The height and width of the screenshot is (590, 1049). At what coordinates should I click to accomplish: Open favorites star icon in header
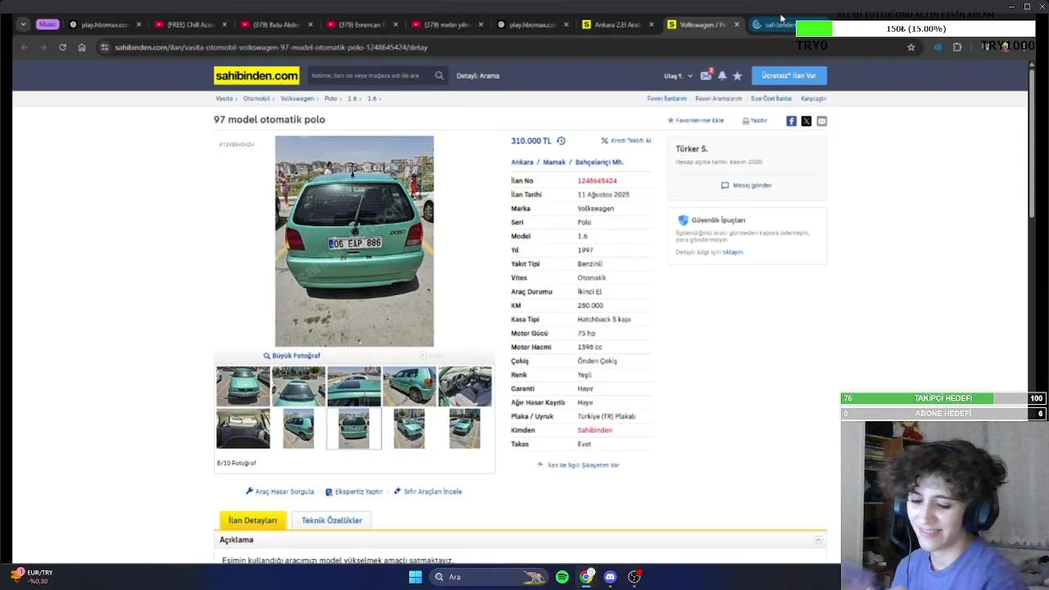pyautogui.click(x=737, y=75)
